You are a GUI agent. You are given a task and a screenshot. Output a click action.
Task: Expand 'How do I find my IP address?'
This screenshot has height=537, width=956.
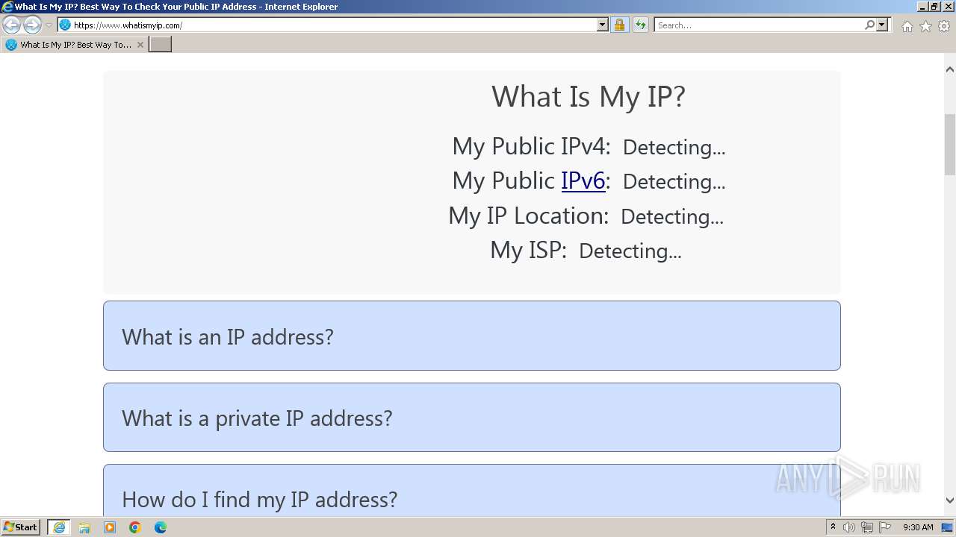coord(472,491)
